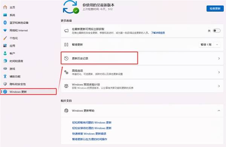Click the 检查更新 button
226x147 pixels.
pos(215,9)
